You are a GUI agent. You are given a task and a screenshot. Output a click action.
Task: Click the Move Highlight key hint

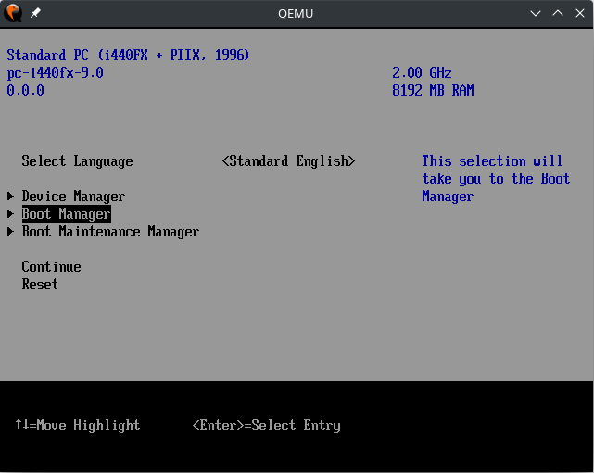tap(77, 426)
